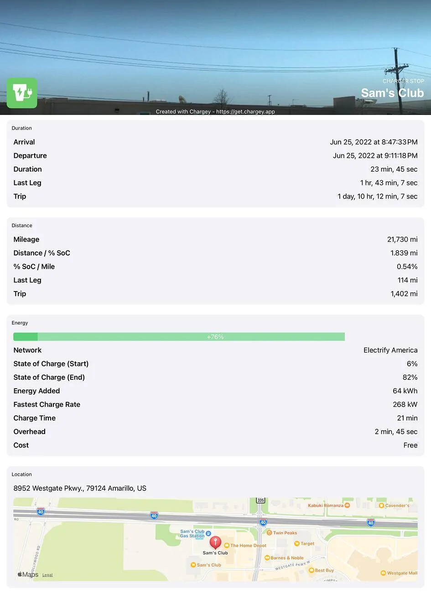
Task: Click the red Sam's Club map pin
Action: pyautogui.click(x=215, y=542)
